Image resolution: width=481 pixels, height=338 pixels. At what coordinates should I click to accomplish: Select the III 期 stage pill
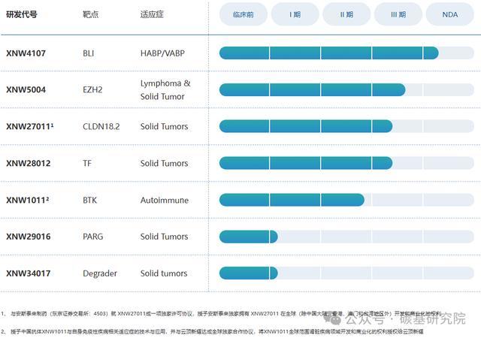coord(398,14)
